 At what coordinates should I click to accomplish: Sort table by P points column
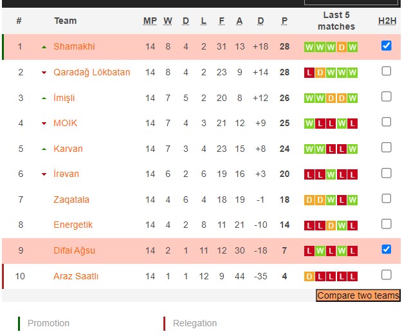tap(284, 21)
